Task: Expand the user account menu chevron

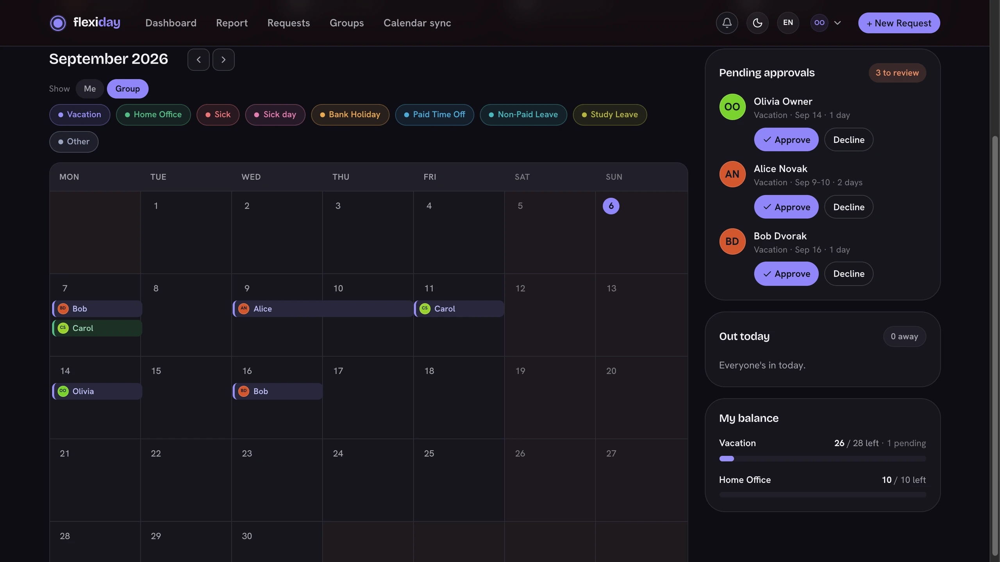Action: (837, 23)
